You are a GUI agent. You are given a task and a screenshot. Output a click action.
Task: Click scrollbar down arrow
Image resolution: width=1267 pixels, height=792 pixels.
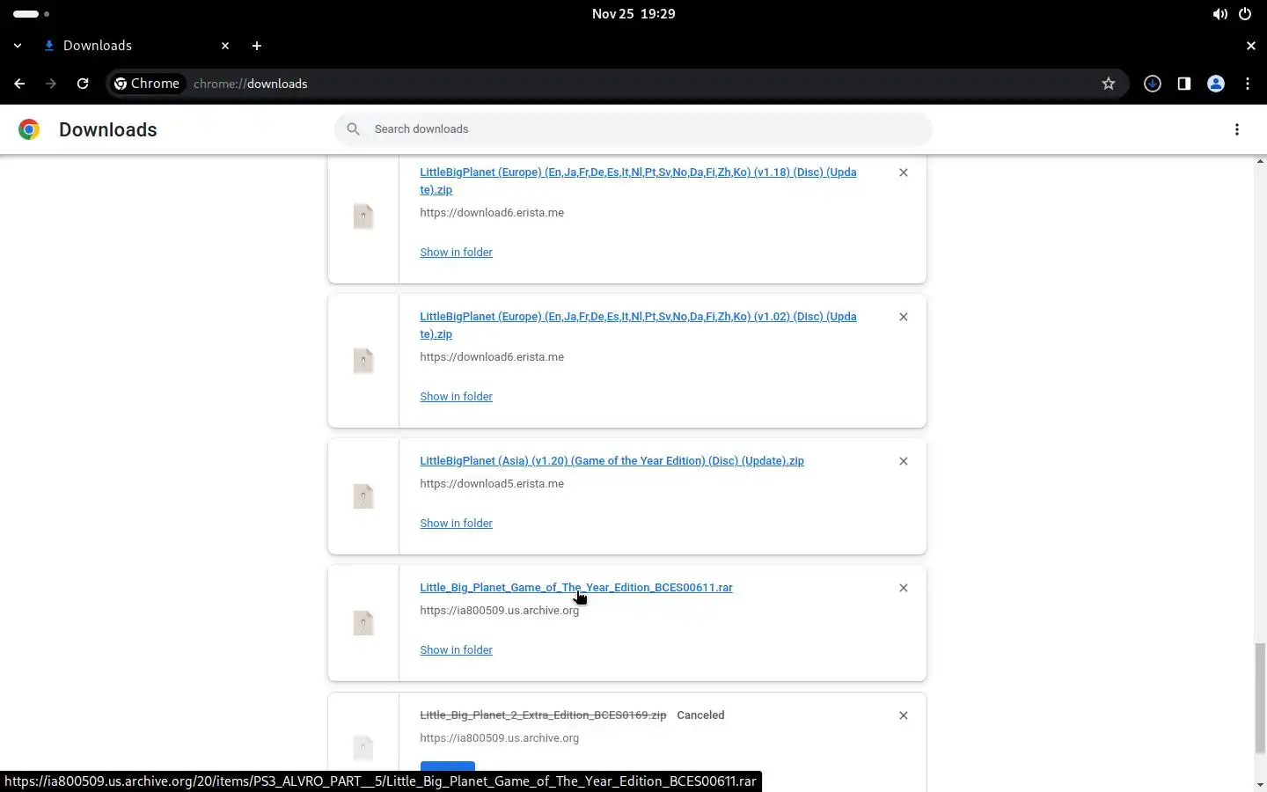tap(1260, 785)
